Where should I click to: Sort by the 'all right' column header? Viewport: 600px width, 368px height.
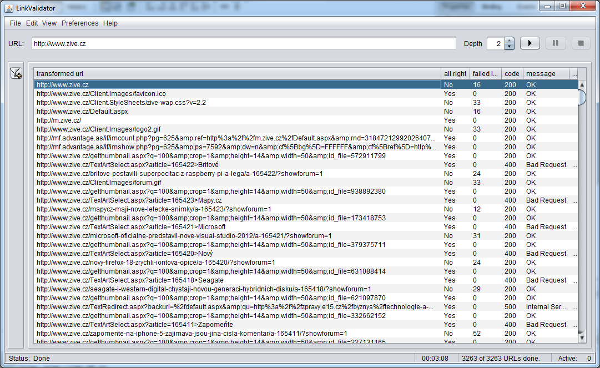tap(455, 73)
